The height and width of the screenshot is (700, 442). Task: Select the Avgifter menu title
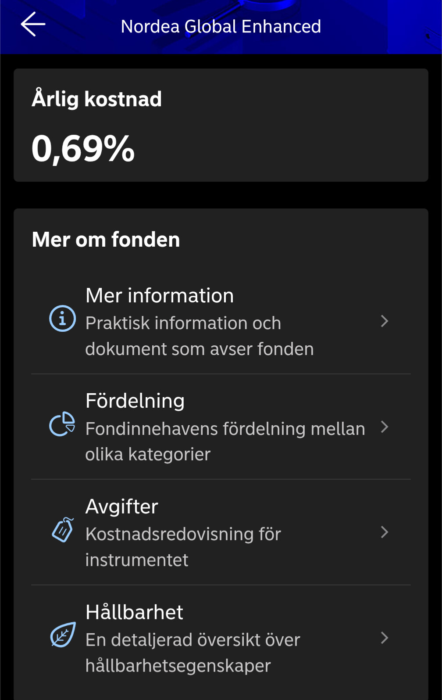click(x=122, y=506)
